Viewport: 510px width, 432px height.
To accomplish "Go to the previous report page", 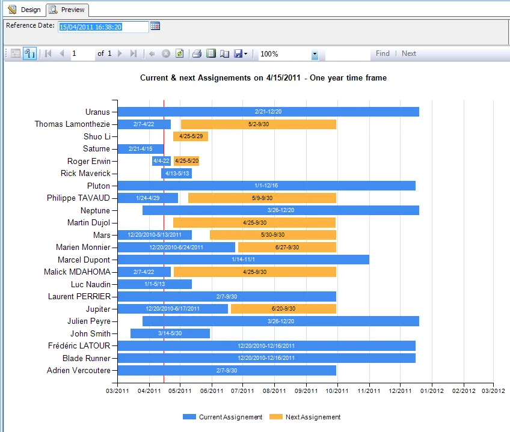I will pyautogui.click(x=61, y=53).
